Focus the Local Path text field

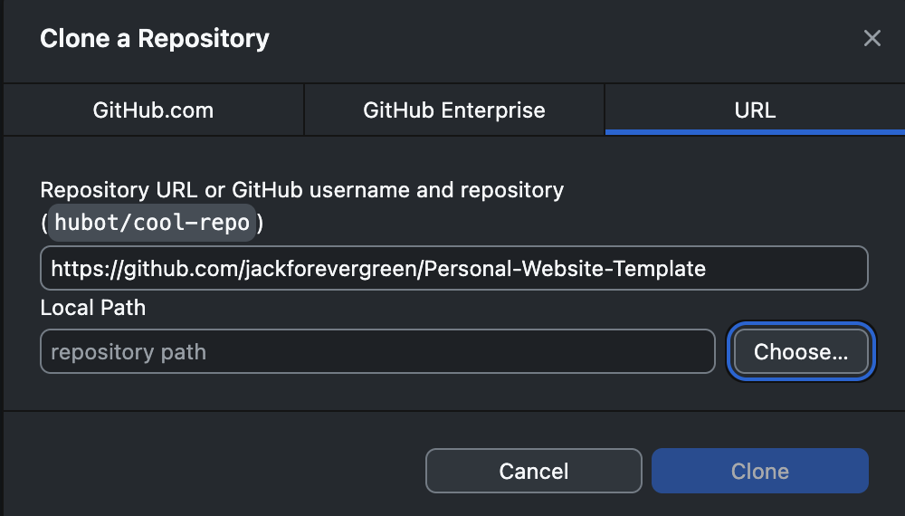click(377, 351)
